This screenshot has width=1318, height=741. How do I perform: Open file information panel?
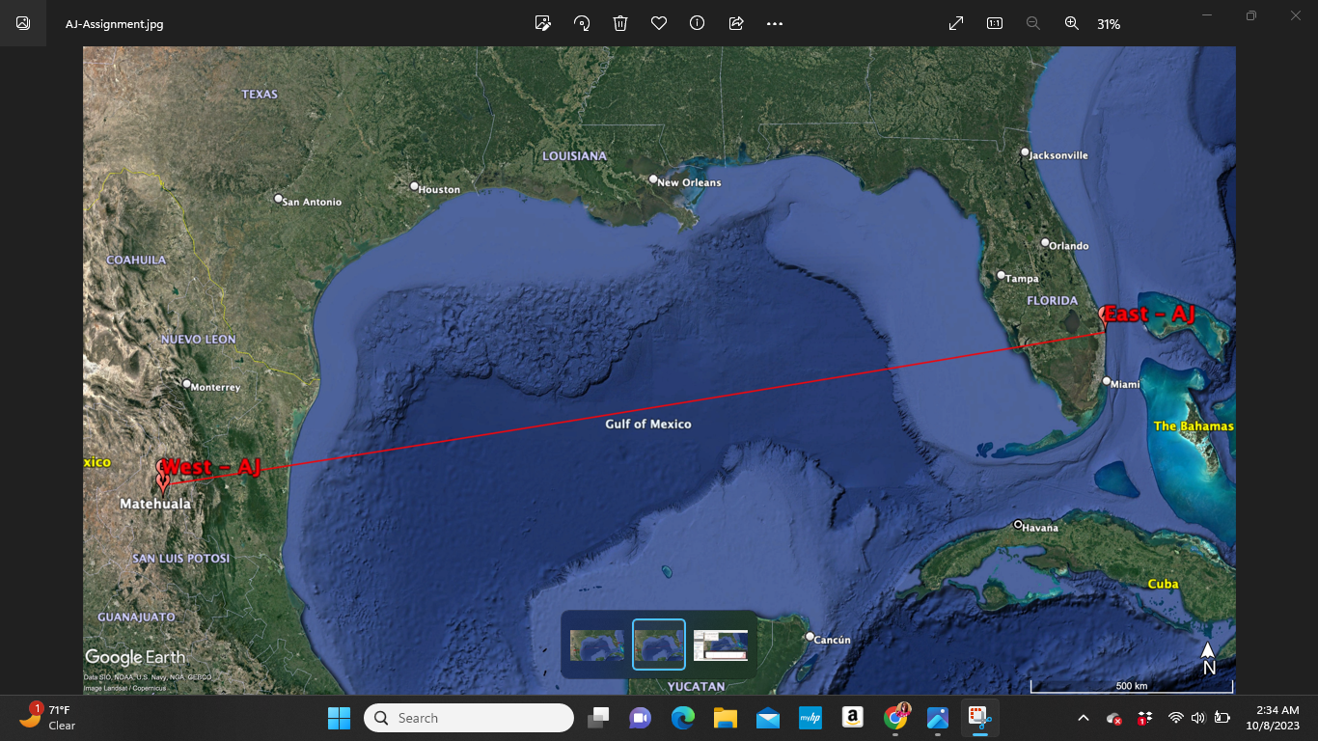[697, 23]
